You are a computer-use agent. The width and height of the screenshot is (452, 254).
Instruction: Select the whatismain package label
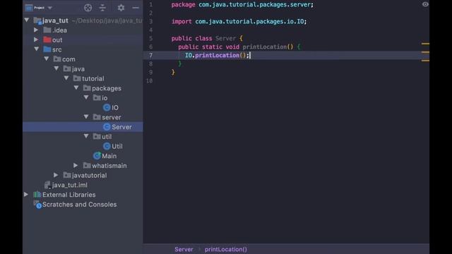pos(109,166)
